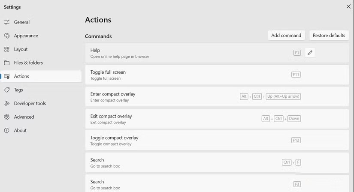Click the Developer tools icon

7,103
